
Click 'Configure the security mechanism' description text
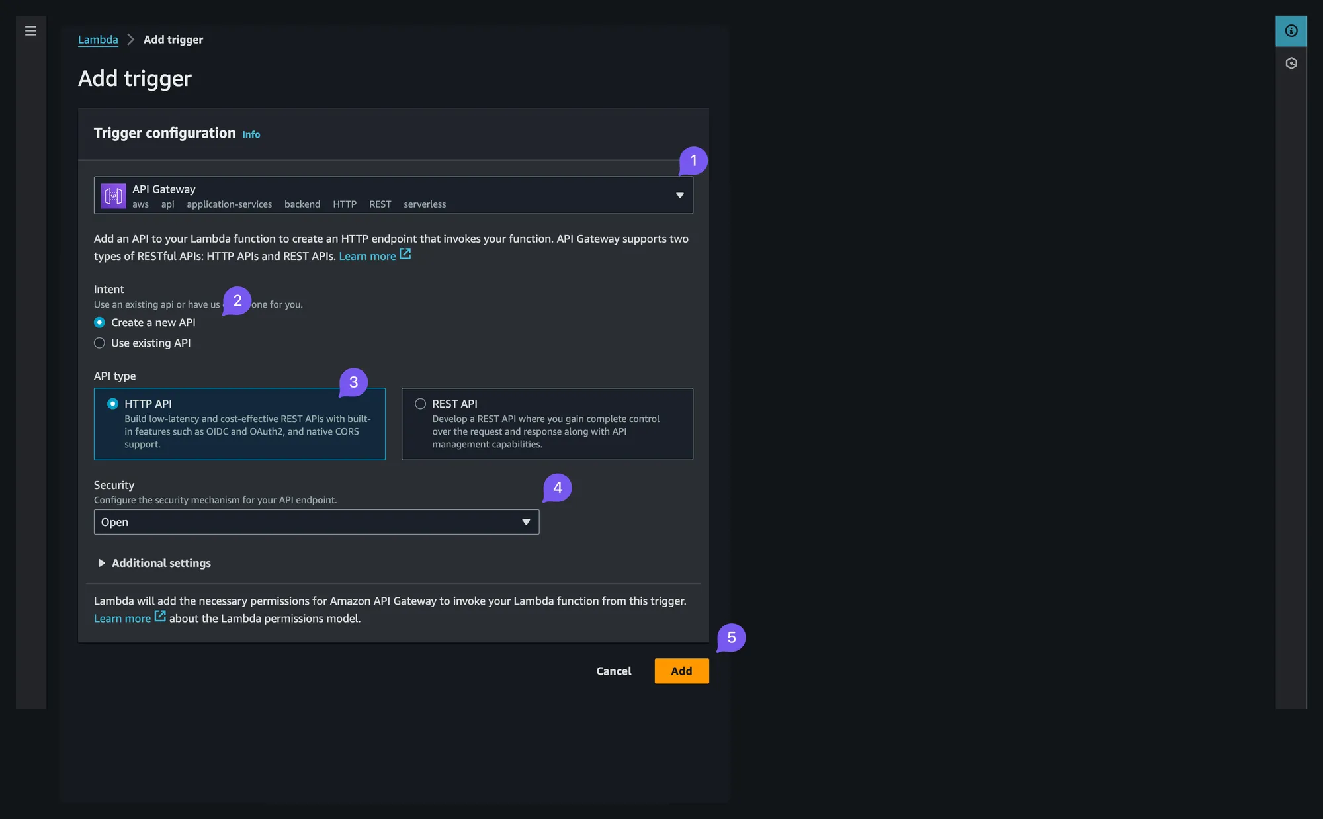click(216, 500)
